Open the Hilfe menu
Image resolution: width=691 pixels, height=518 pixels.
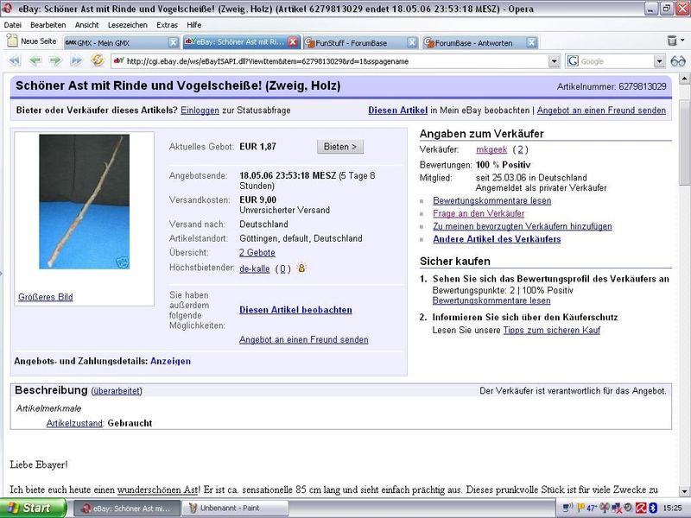point(193,25)
